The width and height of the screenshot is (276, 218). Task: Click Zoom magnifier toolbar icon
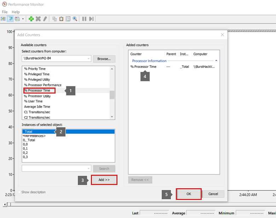click(x=75, y=19)
